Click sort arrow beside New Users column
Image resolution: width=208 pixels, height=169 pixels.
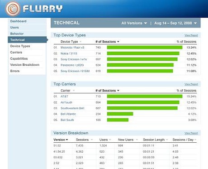pos(137,140)
